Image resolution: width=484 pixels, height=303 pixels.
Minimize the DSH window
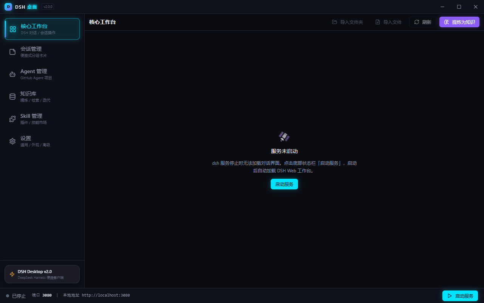tap(442, 7)
